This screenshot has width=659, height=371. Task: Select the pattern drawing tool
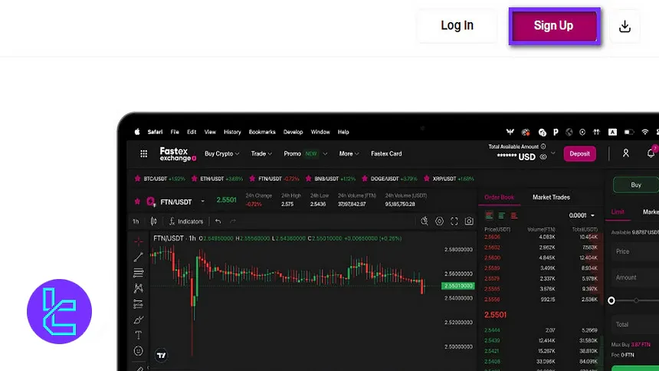(x=138, y=288)
